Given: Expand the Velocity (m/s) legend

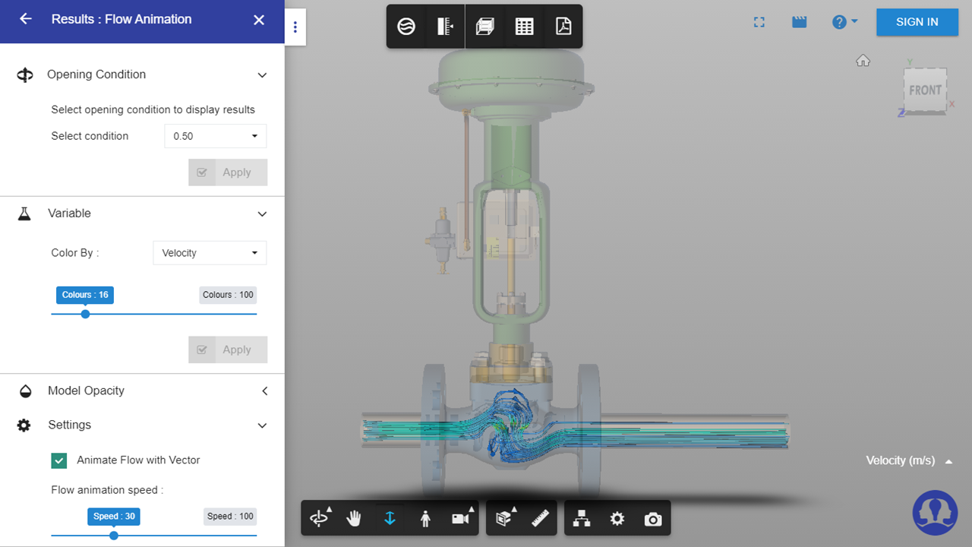Looking at the screenshot, I should pos(948,461).
